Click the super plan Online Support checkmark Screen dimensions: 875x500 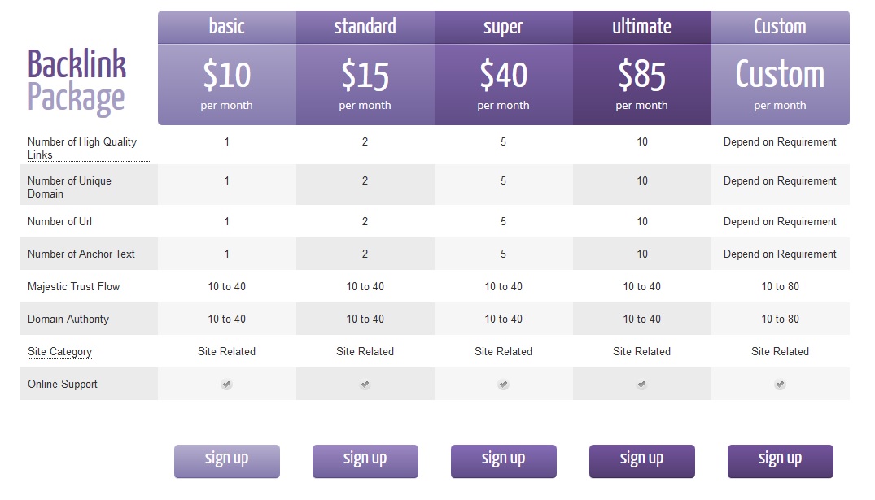click(x=503, y=385)
